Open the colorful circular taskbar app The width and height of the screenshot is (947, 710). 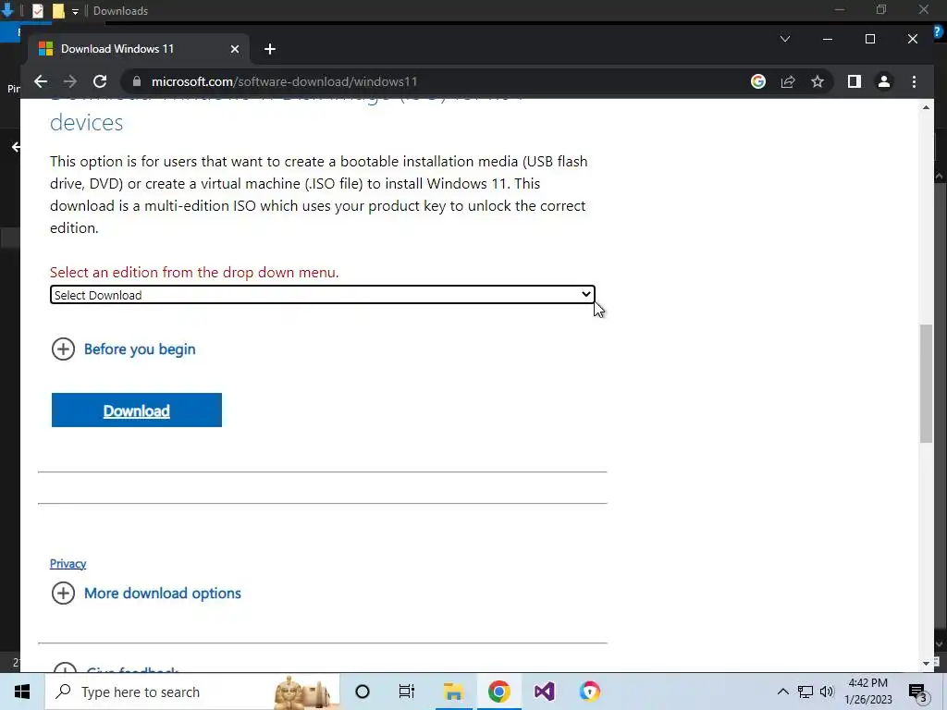(590, 692)
